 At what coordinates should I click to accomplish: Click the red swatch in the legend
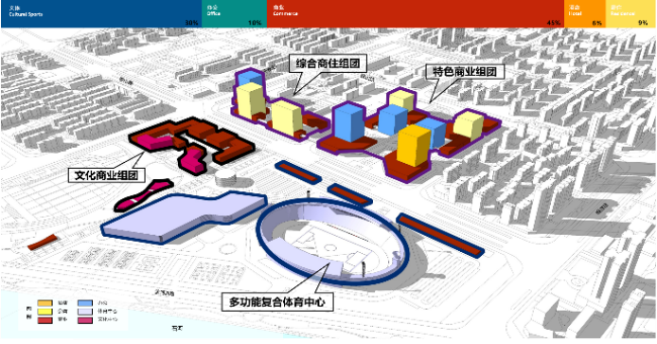44,320
